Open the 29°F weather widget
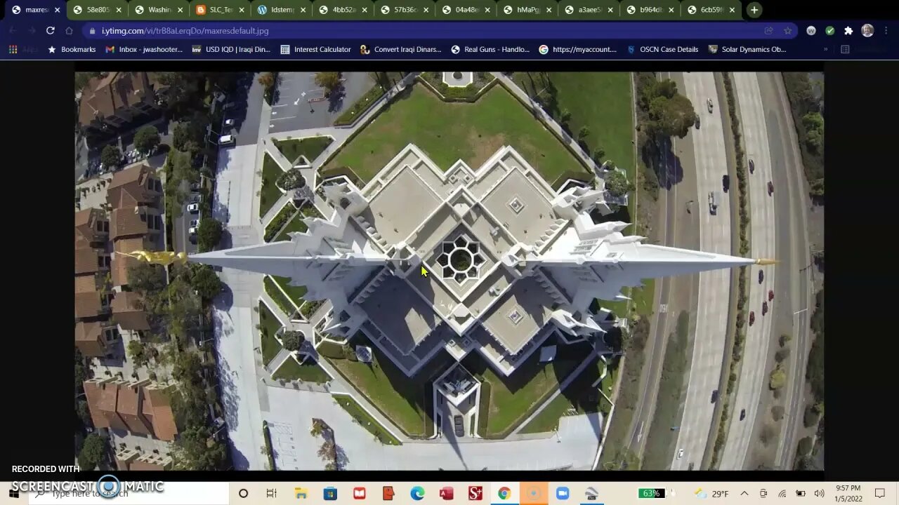This screenshot has height=505, width=899. coord(711,494)
